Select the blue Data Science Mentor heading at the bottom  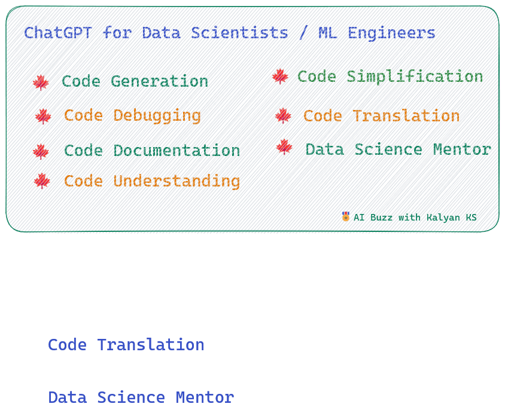pos(141,397)
